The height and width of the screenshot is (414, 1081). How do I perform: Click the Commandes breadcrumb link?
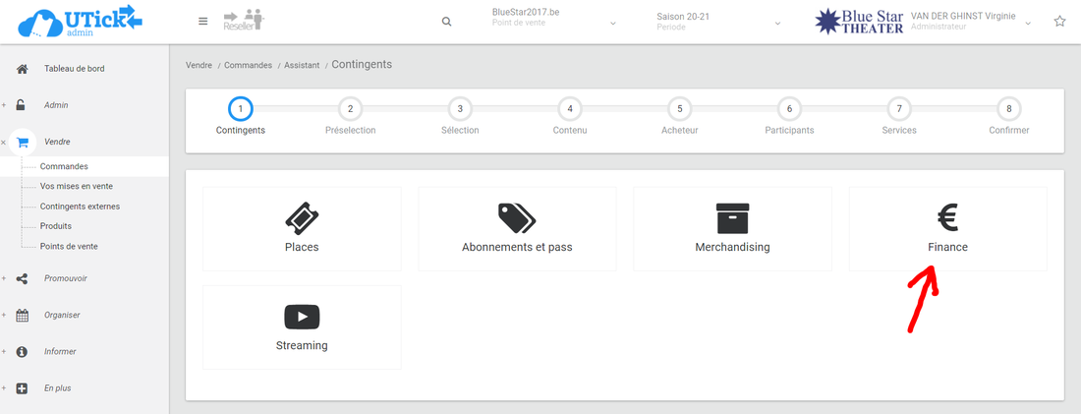[251, 65]
